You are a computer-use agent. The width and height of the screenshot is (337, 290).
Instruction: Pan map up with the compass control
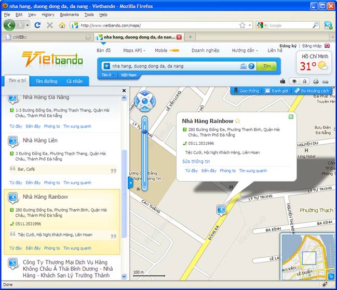coord(145,94)
